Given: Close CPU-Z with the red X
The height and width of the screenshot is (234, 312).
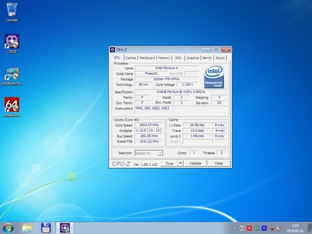Looking at the screenshot, I should 226,50.
